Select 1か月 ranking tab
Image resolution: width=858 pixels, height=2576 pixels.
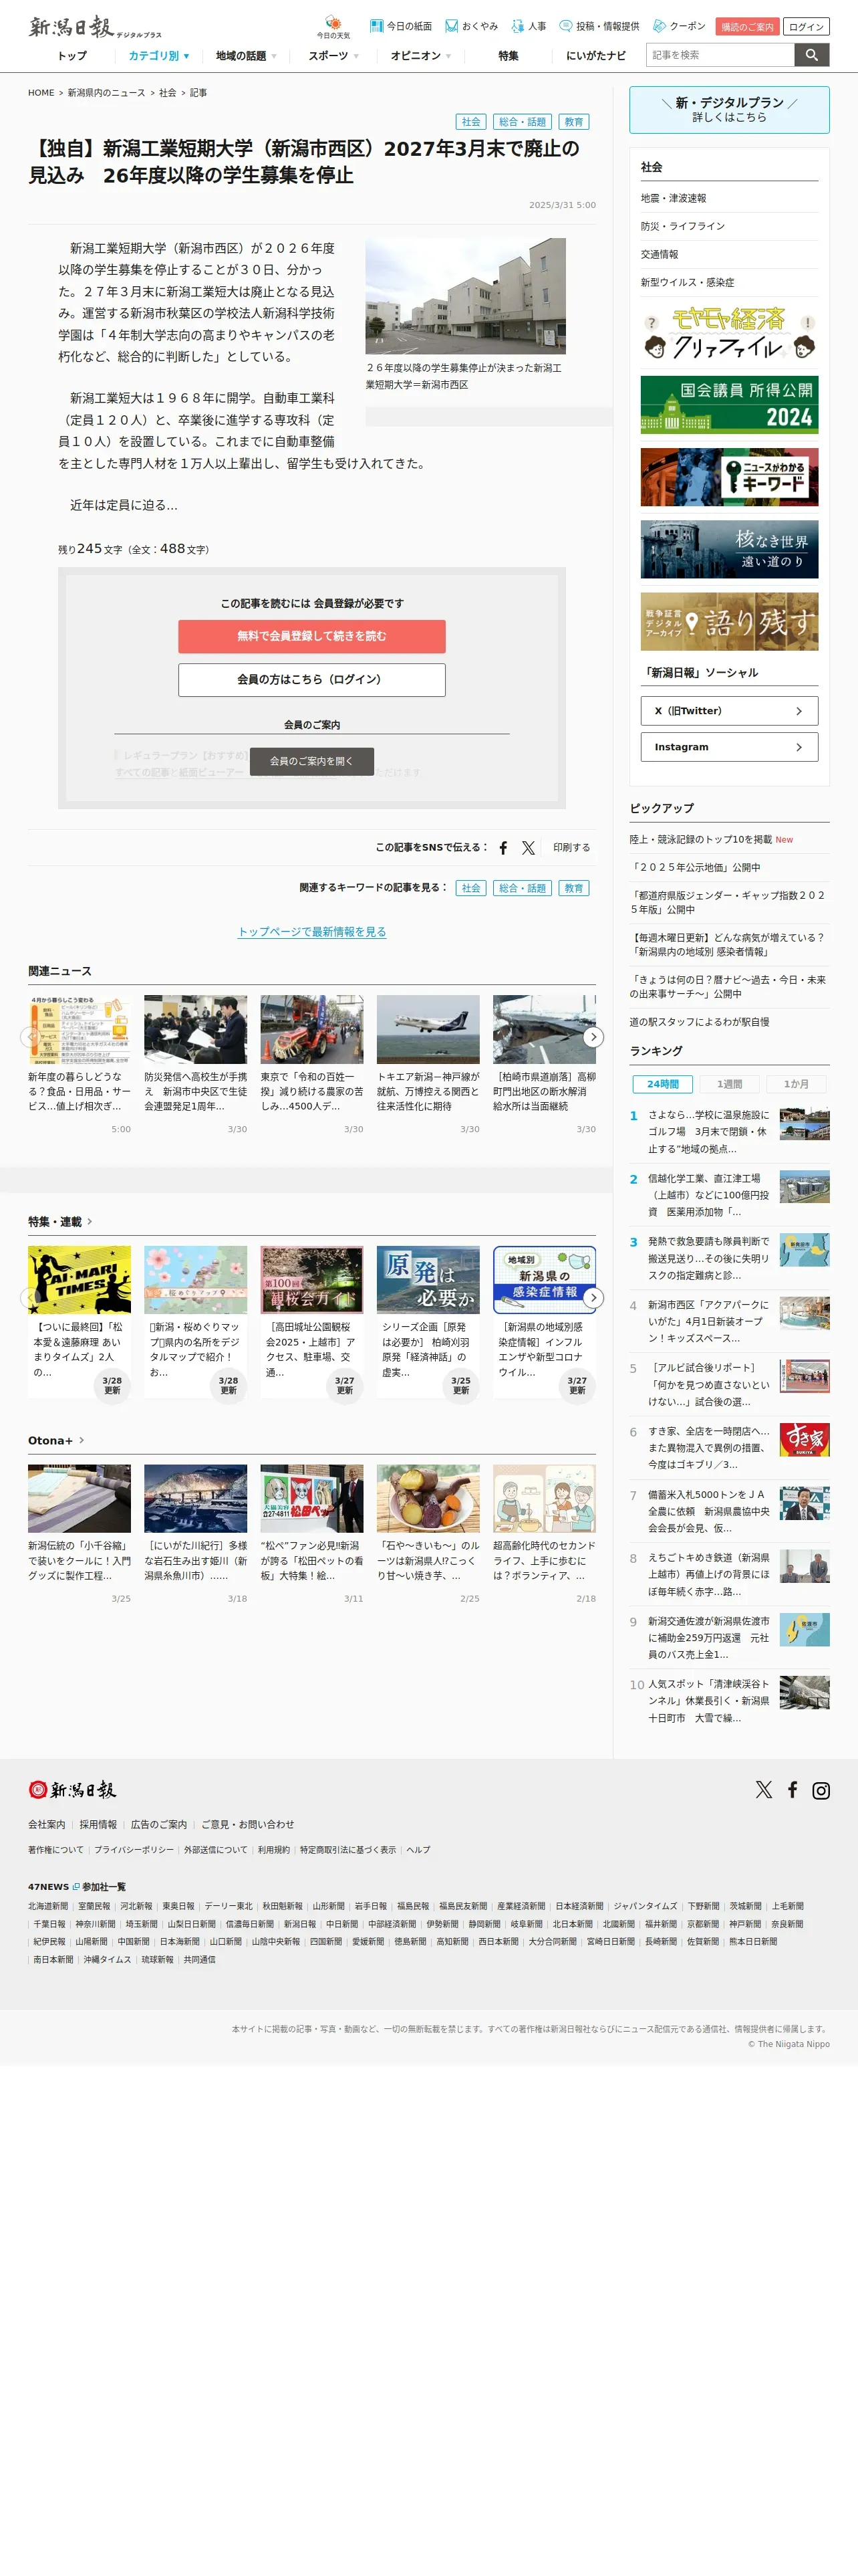click(796, 1084)
